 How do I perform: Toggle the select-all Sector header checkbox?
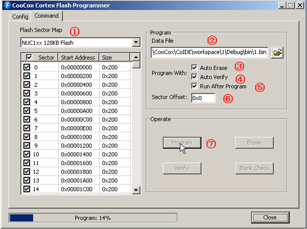[x=29, y=57]
